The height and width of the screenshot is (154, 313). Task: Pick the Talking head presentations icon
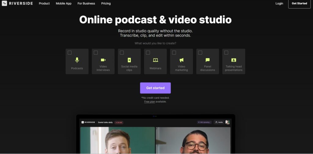click(x=234, y=60)
